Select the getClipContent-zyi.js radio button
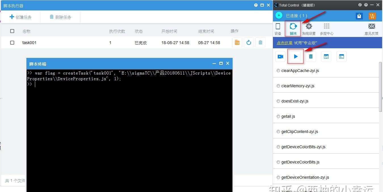383x192 pixels. coord(278,132)
